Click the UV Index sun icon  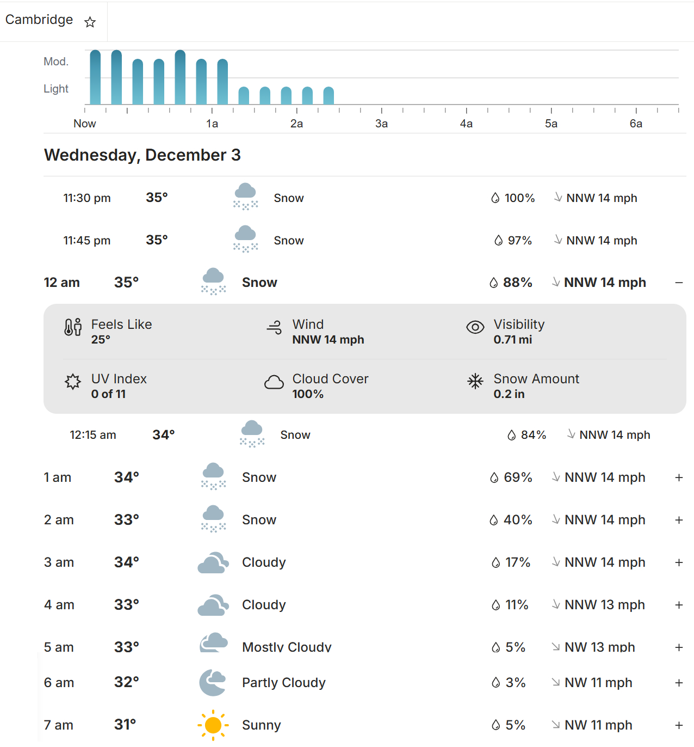pyautogui.click(x=73, y=381)
